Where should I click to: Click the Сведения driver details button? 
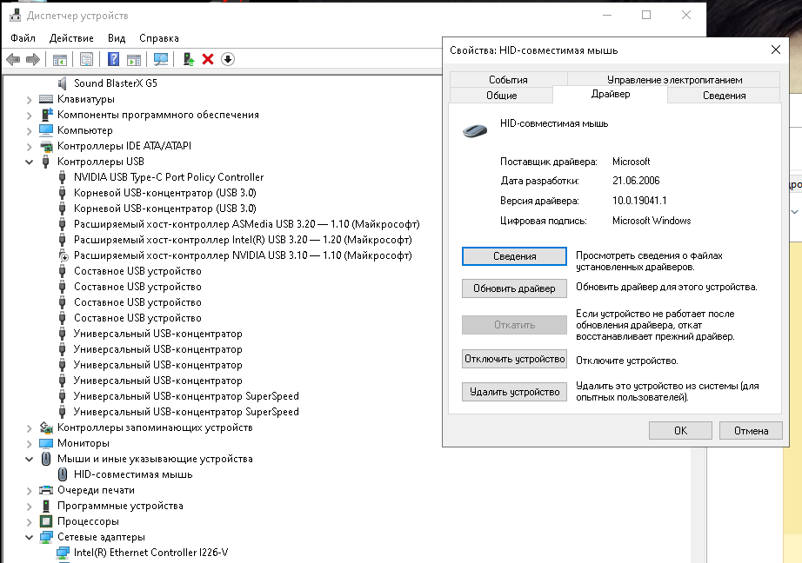point(514,256)
